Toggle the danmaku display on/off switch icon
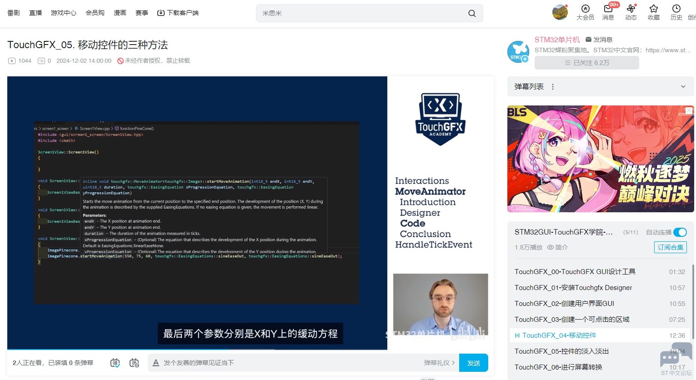This screenshot has height=380, width=696. (115, 363)
